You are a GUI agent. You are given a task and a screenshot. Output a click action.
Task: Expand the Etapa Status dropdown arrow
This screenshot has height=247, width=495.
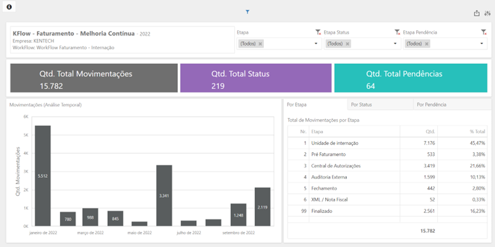click(x=395, y=44)
